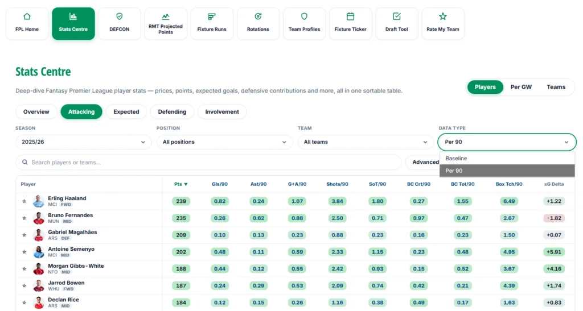
Task: Star Jarrod Bowen as favorite
Action: click(24, 286)
